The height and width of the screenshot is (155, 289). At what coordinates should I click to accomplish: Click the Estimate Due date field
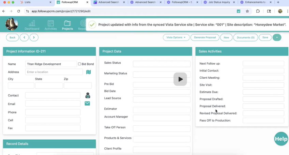(x=263, y=92)
